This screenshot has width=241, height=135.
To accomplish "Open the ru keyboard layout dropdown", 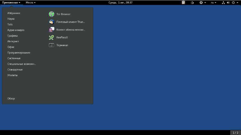I will pos(213,3).
